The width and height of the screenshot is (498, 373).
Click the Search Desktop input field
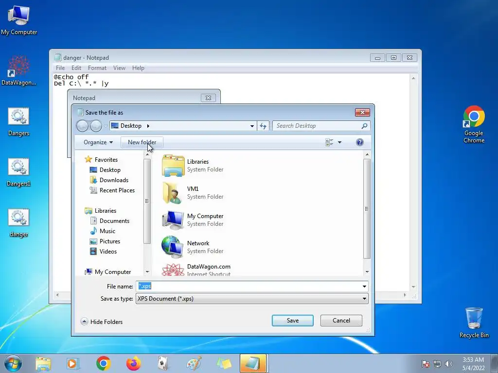coord(318,126)
